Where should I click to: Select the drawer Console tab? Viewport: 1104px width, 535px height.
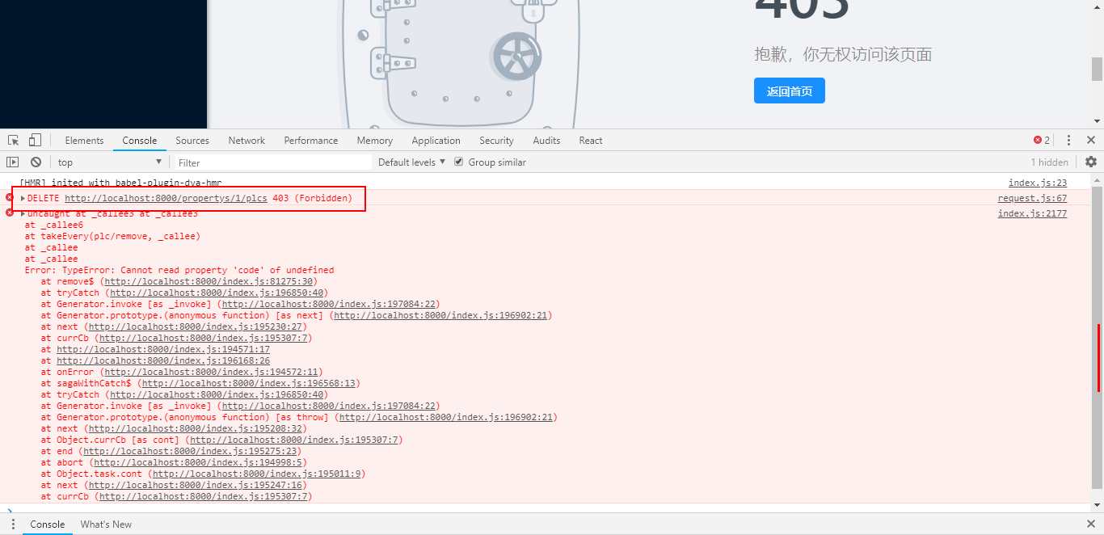pos(48,524)
